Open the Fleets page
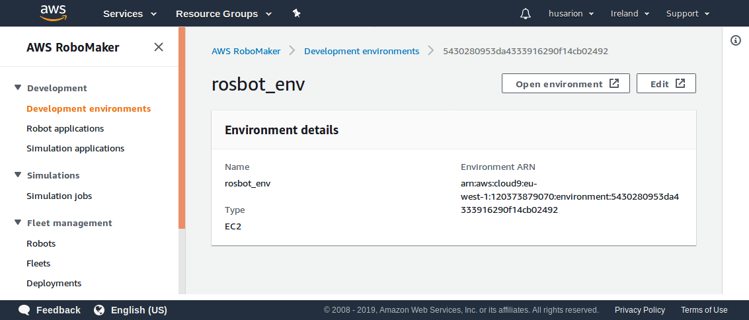 point(38,263)
